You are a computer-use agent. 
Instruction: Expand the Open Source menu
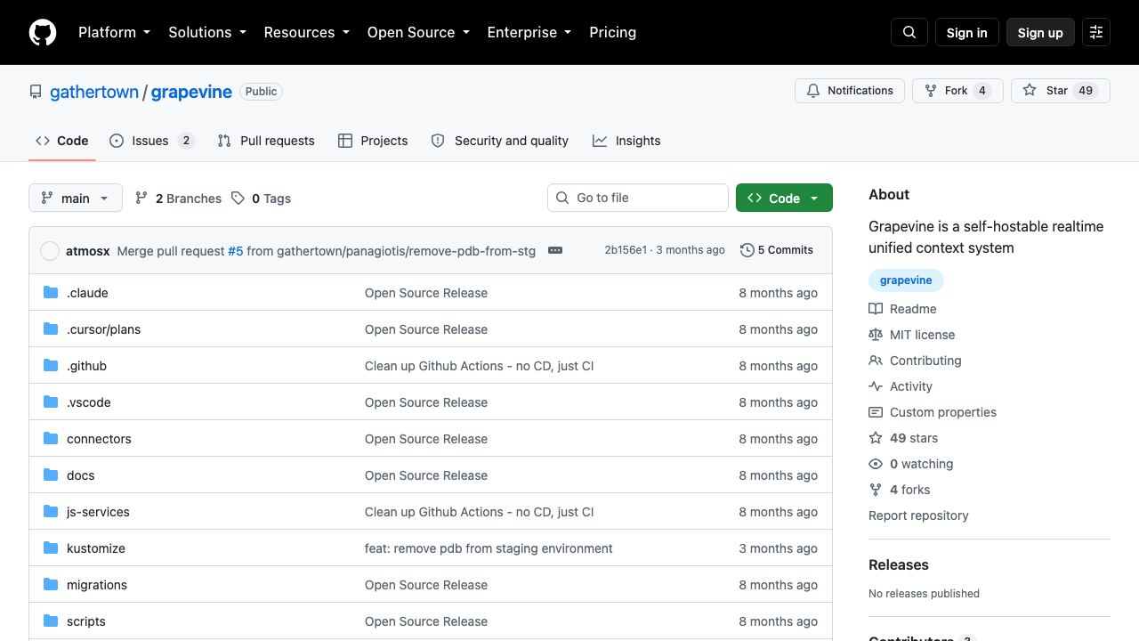coord(418,32)
